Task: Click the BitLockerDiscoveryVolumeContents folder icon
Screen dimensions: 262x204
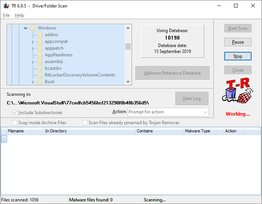Action: 40,75
